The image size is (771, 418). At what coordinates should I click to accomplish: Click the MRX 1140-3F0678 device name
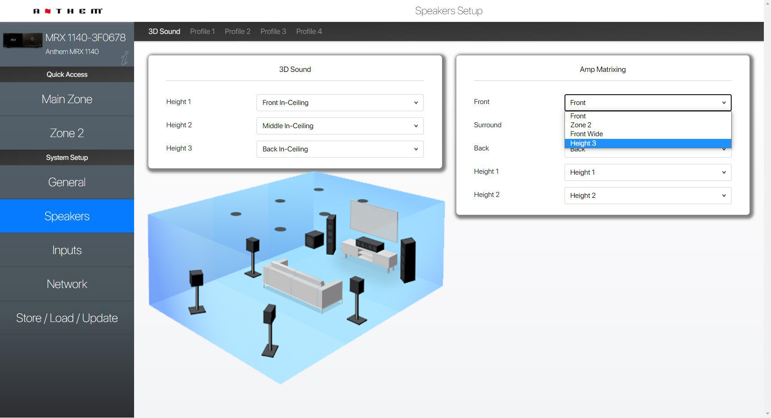click(x=85, y=38)
